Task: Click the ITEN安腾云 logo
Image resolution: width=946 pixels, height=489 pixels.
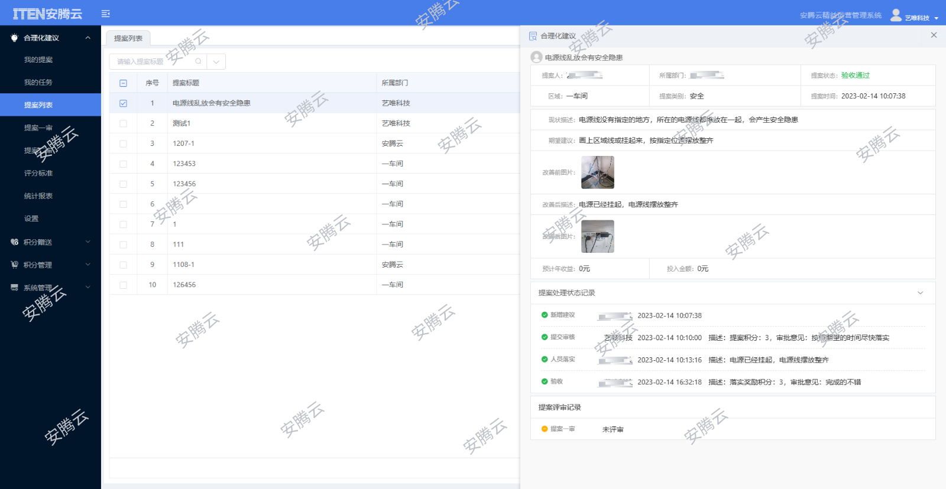Action: (47, 14)
